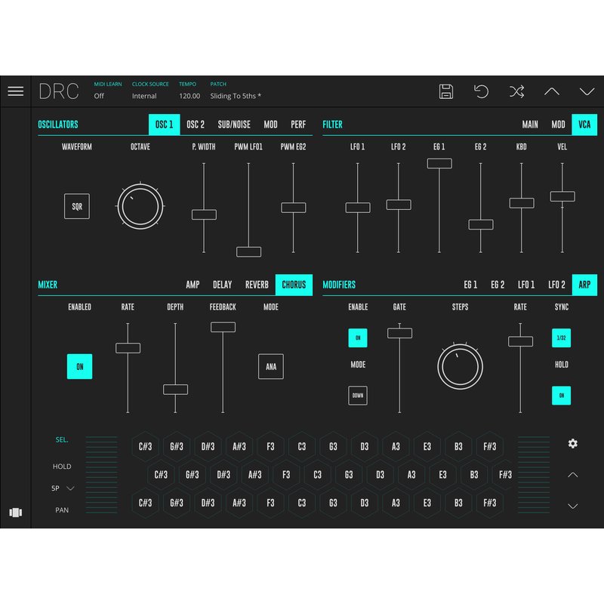Viewport: 604px width, 604px height.
Task: Change waveform SQR selector
Action: tap(77, 206)
